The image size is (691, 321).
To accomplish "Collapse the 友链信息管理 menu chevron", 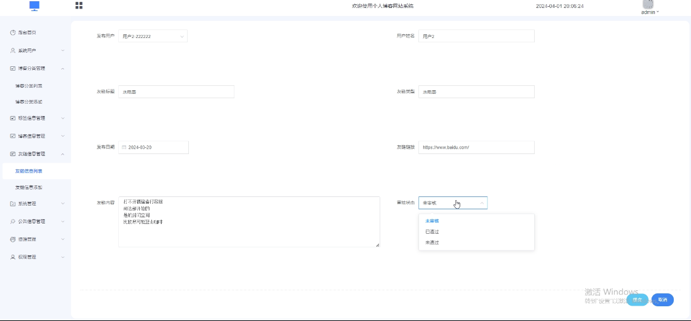I will (63, 154).
